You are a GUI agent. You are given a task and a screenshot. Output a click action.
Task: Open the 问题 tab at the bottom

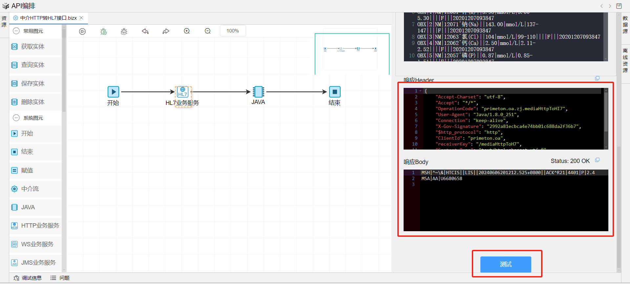click(60, 278)
